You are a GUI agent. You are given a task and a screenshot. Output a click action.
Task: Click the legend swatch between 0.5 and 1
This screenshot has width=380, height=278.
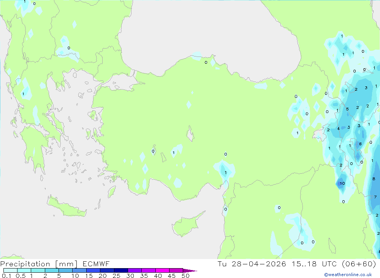[x=24, y=270]
